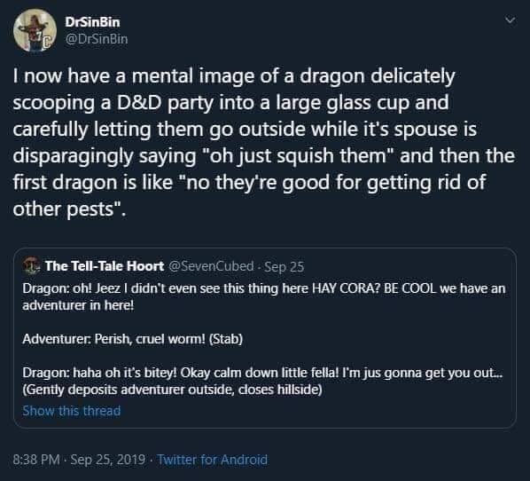Viewport: 530px width, 481px height.
Task: Click The Tell-Tale Hoort display name
Action: pos(105,266)
